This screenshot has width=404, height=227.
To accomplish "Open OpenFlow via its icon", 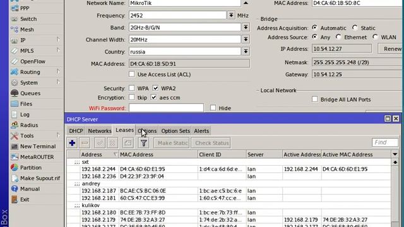I will click(15, 61).
